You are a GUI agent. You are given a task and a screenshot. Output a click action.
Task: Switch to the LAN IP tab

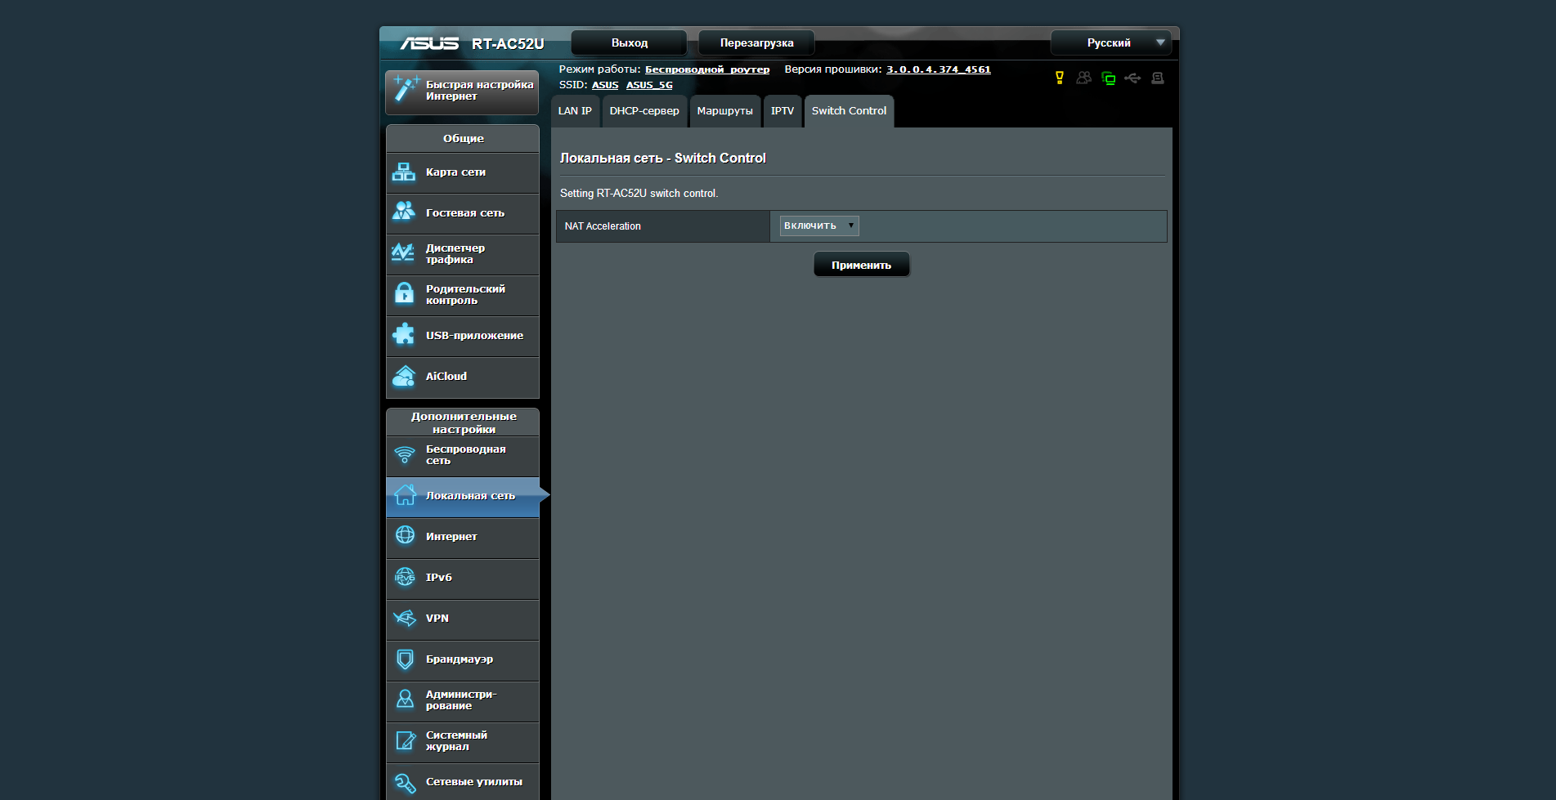click(575, 111)
